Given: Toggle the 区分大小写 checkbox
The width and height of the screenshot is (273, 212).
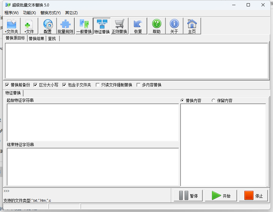Looking at the screenshot, I should (35, 85).
